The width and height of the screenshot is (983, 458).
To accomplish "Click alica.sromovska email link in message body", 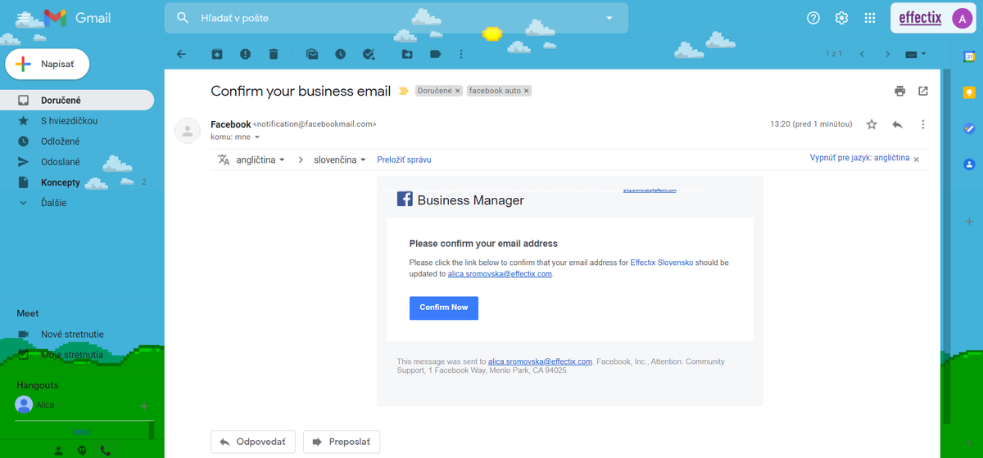I will (500, 274).
